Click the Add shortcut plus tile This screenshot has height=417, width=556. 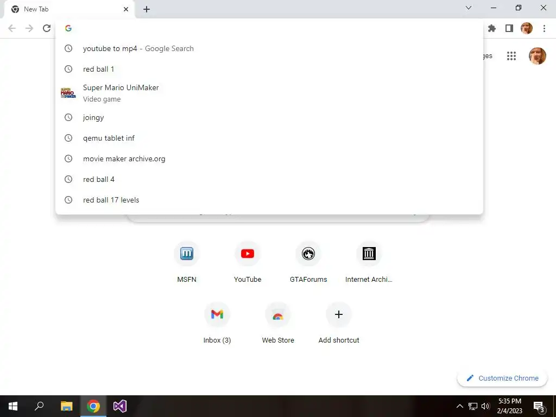pyautogui.click(x=339, y=323)
